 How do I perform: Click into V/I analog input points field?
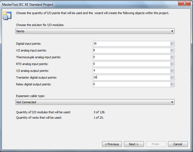click(x=131, y=50)
